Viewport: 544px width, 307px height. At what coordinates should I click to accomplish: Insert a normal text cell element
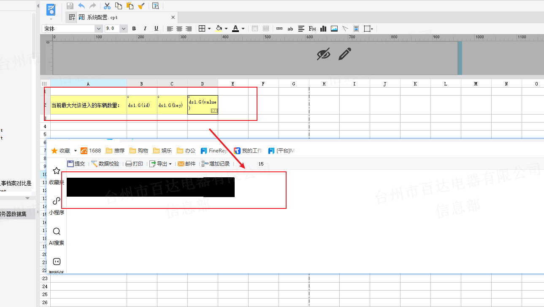pyautogui.click(x=279, y=29)
